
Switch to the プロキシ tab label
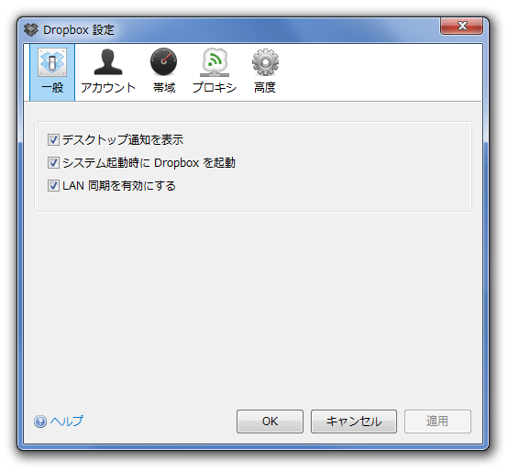[215, 87]
